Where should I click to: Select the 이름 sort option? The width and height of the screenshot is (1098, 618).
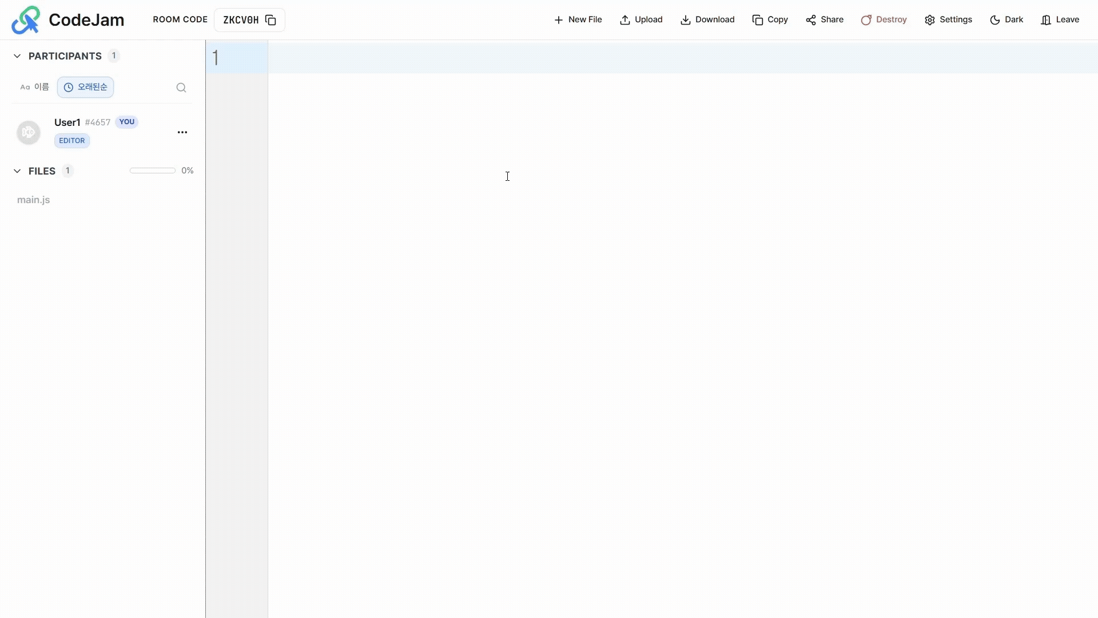coord(35,87)
